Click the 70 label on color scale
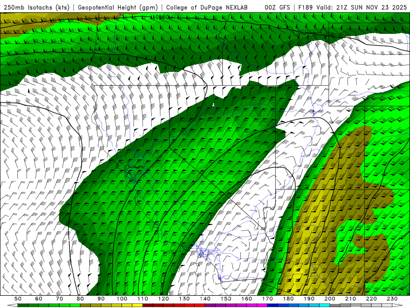This screenshot has height=308, width=410. tap(59, 299)
